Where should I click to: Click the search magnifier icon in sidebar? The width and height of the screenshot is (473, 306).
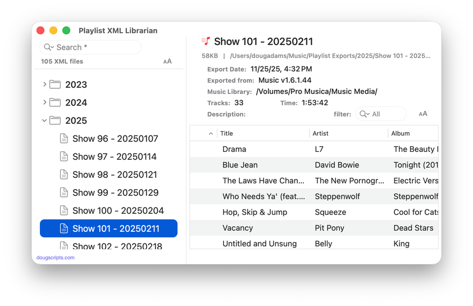49,47
